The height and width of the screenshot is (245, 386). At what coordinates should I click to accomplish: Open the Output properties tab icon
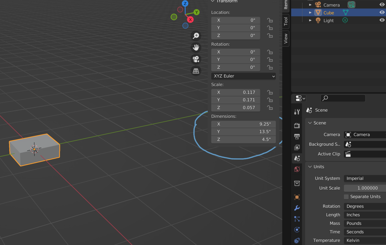coord(297,136)
